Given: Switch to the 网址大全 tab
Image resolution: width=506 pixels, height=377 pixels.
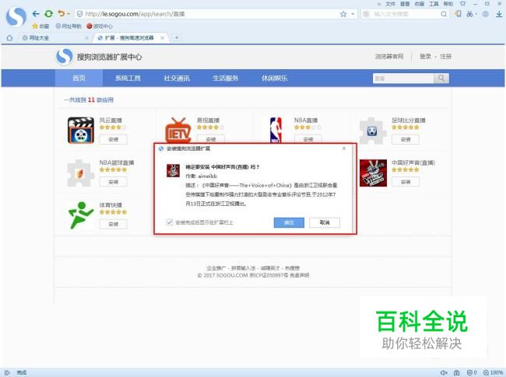Looking at the screenshot, I should (51, 38).
